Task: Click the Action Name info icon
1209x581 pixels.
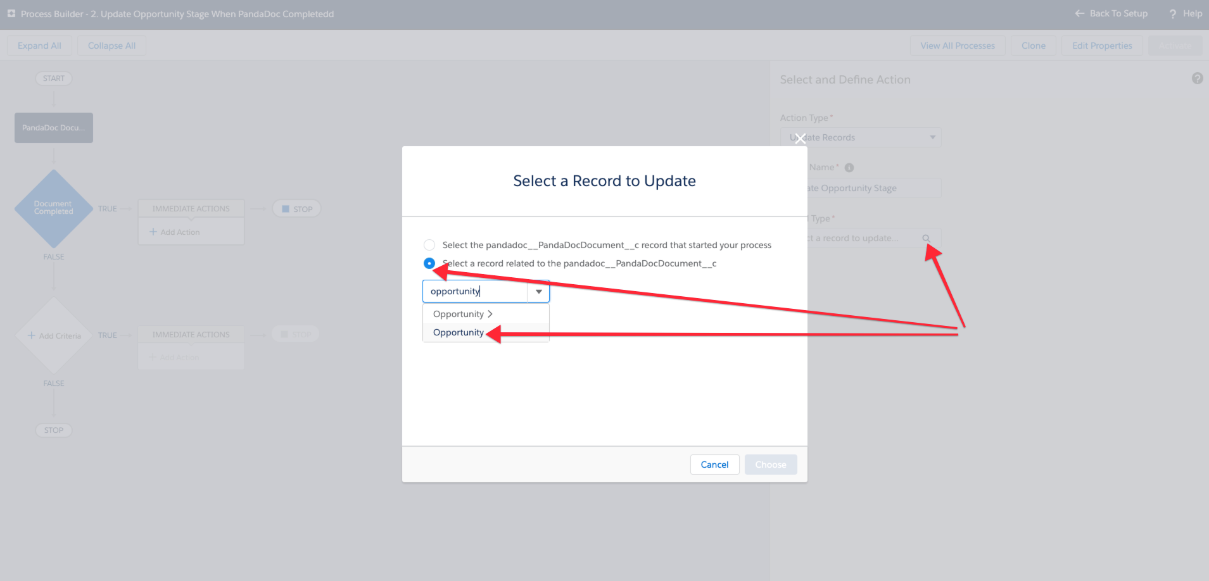Action: tap(849, 168)
